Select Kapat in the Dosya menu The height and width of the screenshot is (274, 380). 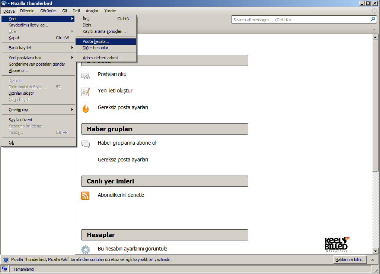(x=38, y=38)
